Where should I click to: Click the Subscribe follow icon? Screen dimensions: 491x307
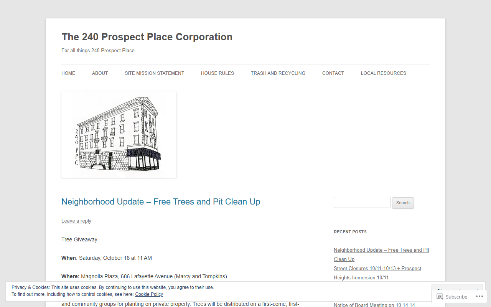click(x=440, y=297)
